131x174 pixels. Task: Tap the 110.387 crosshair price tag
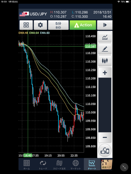tap(90, 46)
